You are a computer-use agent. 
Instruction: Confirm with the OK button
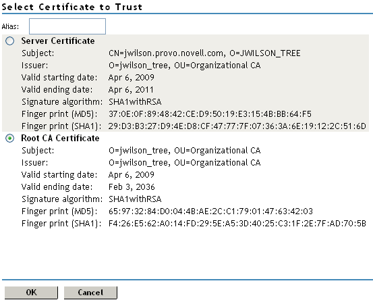[x=31, y=293]
